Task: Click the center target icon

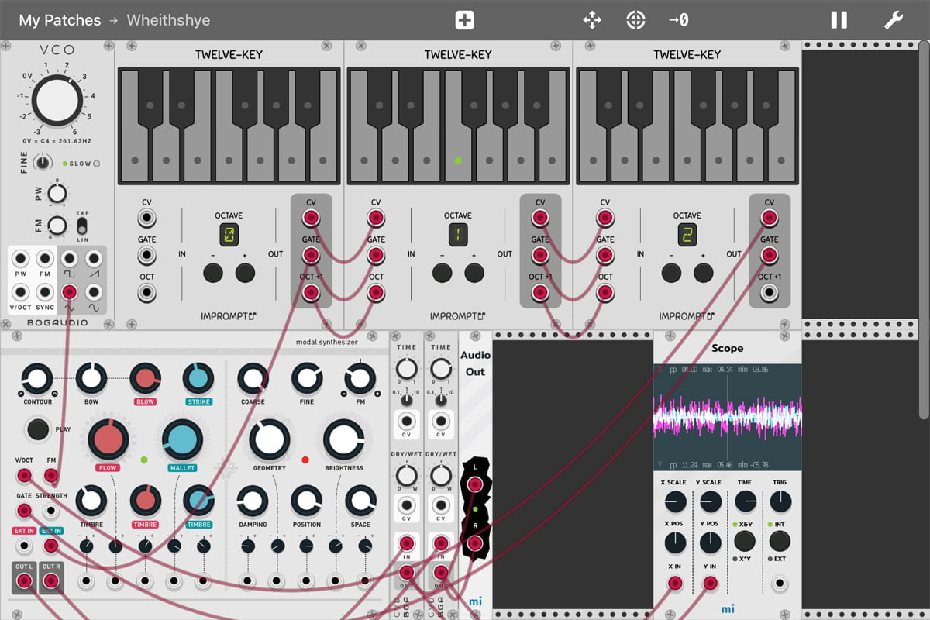Action: click(635, 20)
